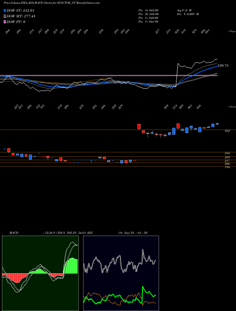Click the 206 price level label
The height and width of the screenshot is (311, 236).
tap(227, 164)
